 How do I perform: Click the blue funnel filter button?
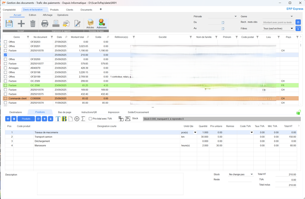298,28
